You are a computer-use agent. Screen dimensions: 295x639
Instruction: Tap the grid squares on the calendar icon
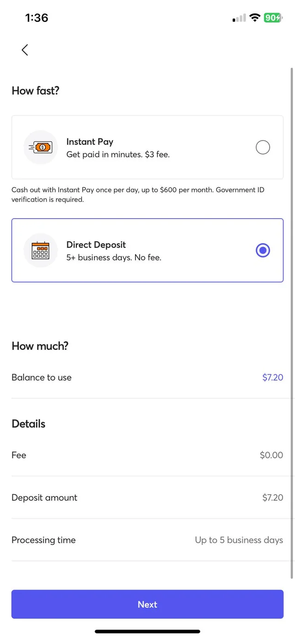(41, 251)
